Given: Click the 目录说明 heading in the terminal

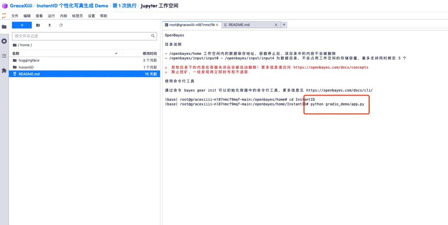Looking at the screenshot, I should pos(173,44).
